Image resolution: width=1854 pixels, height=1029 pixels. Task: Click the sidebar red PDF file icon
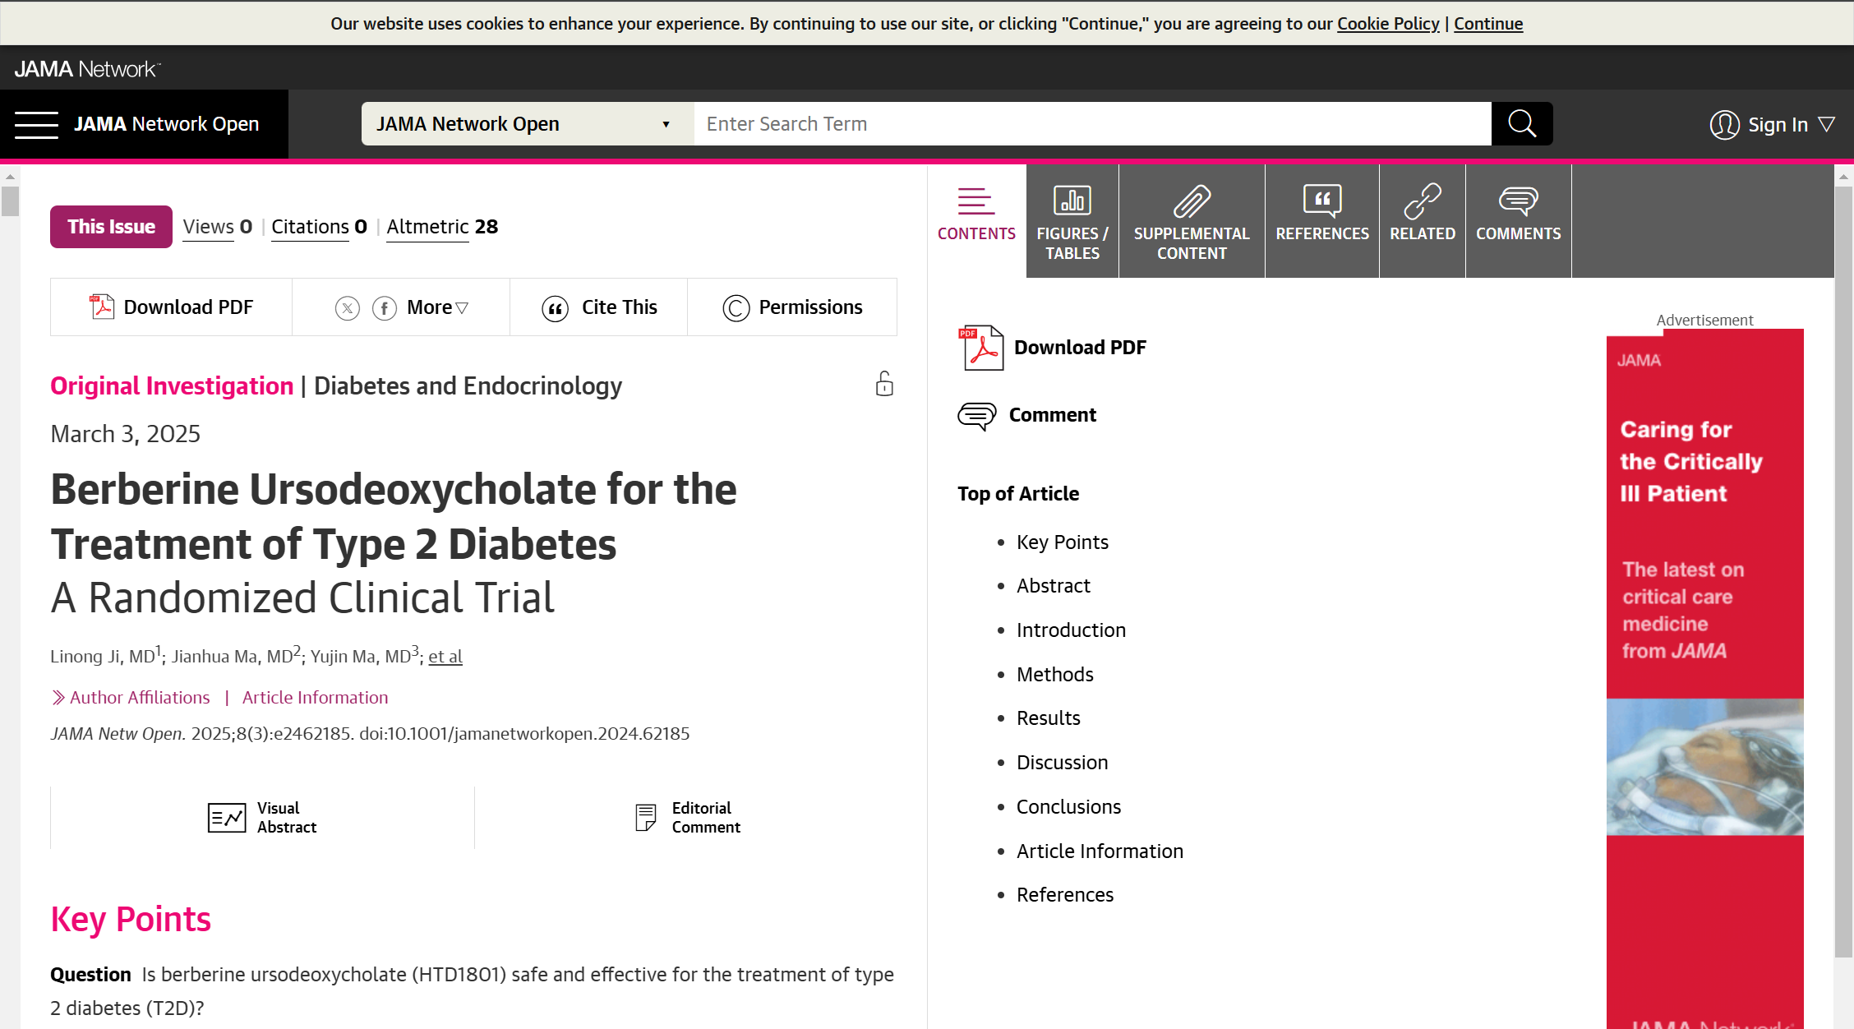point(981,348)
